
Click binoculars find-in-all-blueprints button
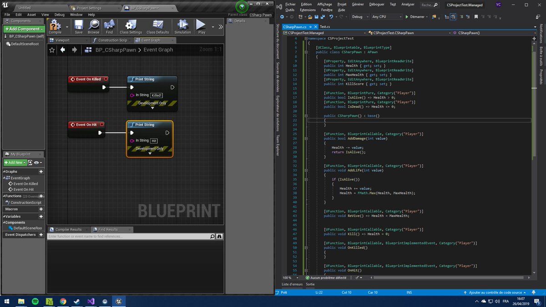click(x=220, y=237)
